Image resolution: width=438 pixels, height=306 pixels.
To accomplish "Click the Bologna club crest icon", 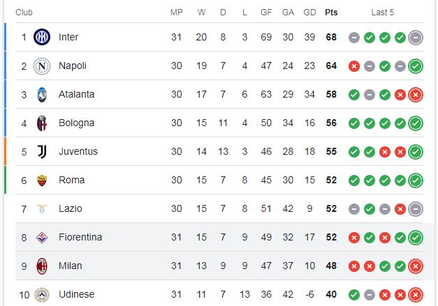I will click(x=42, y=123).
